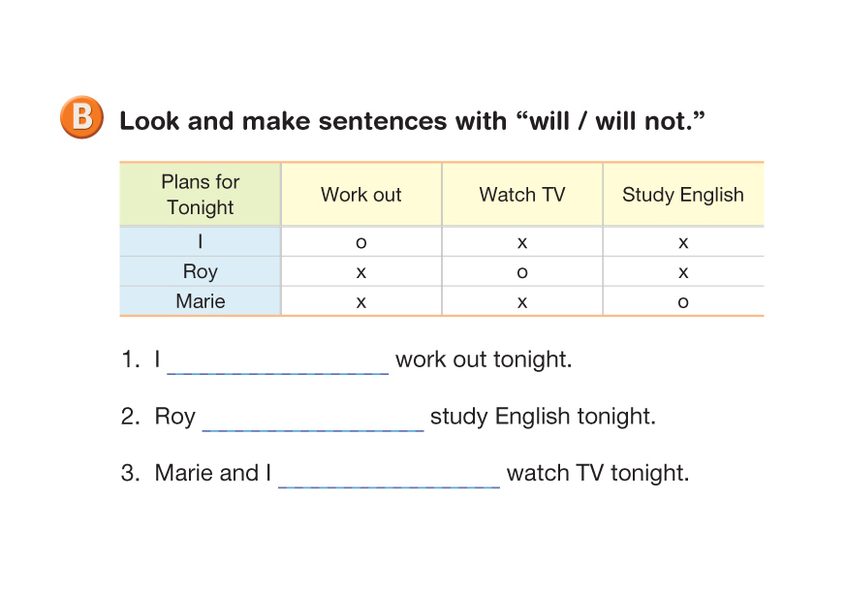This screenshot has width=846, height=593.
Task: Select the "Marie" row label cell
Action: (200, 301)
